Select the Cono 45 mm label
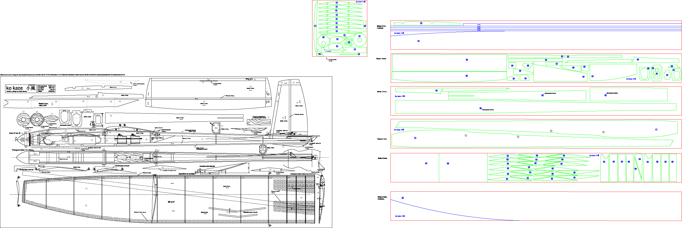The width and height of the screenshot is (682, 228). coord(14,133)
